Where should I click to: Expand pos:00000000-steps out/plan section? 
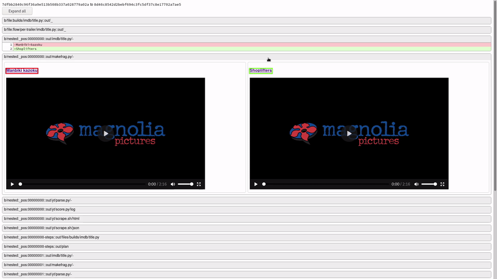point(247,247)
